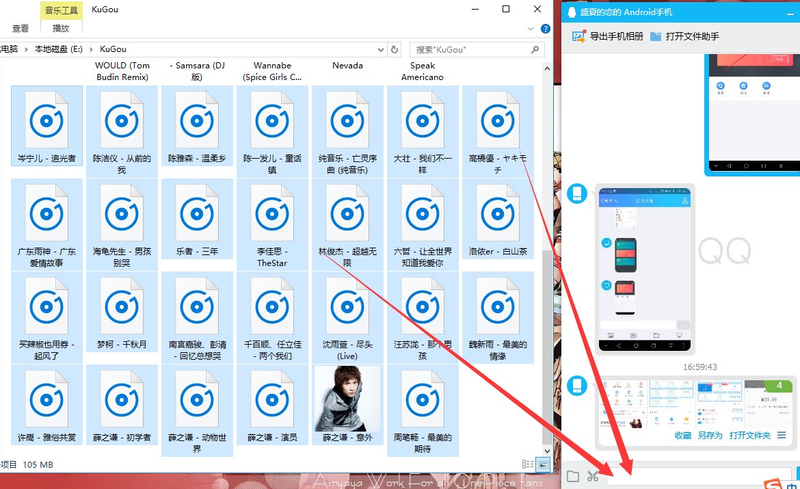Click KuGou in the address path
Image resolution: width=800 pixels, height=489 pixels.
[113, 49]
